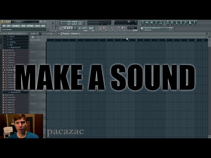This screenshot has height=158, width=211.
Task: Open the Playlist Pattern 2 title dropdown
Action: 72,34
